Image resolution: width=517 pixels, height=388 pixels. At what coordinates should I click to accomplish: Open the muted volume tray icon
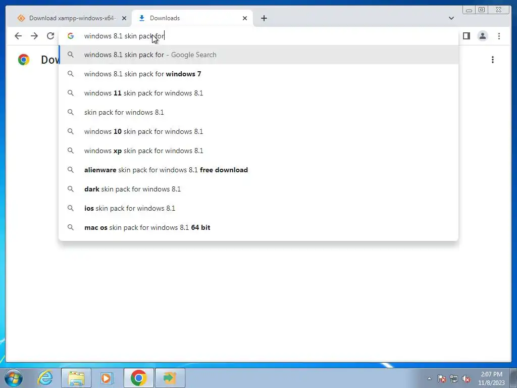click(x=466, y=378)
